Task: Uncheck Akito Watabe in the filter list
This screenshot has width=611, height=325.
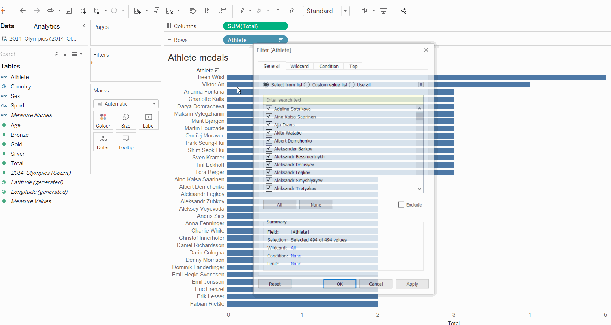Action: pyautogui.click(x=269, y=133)
